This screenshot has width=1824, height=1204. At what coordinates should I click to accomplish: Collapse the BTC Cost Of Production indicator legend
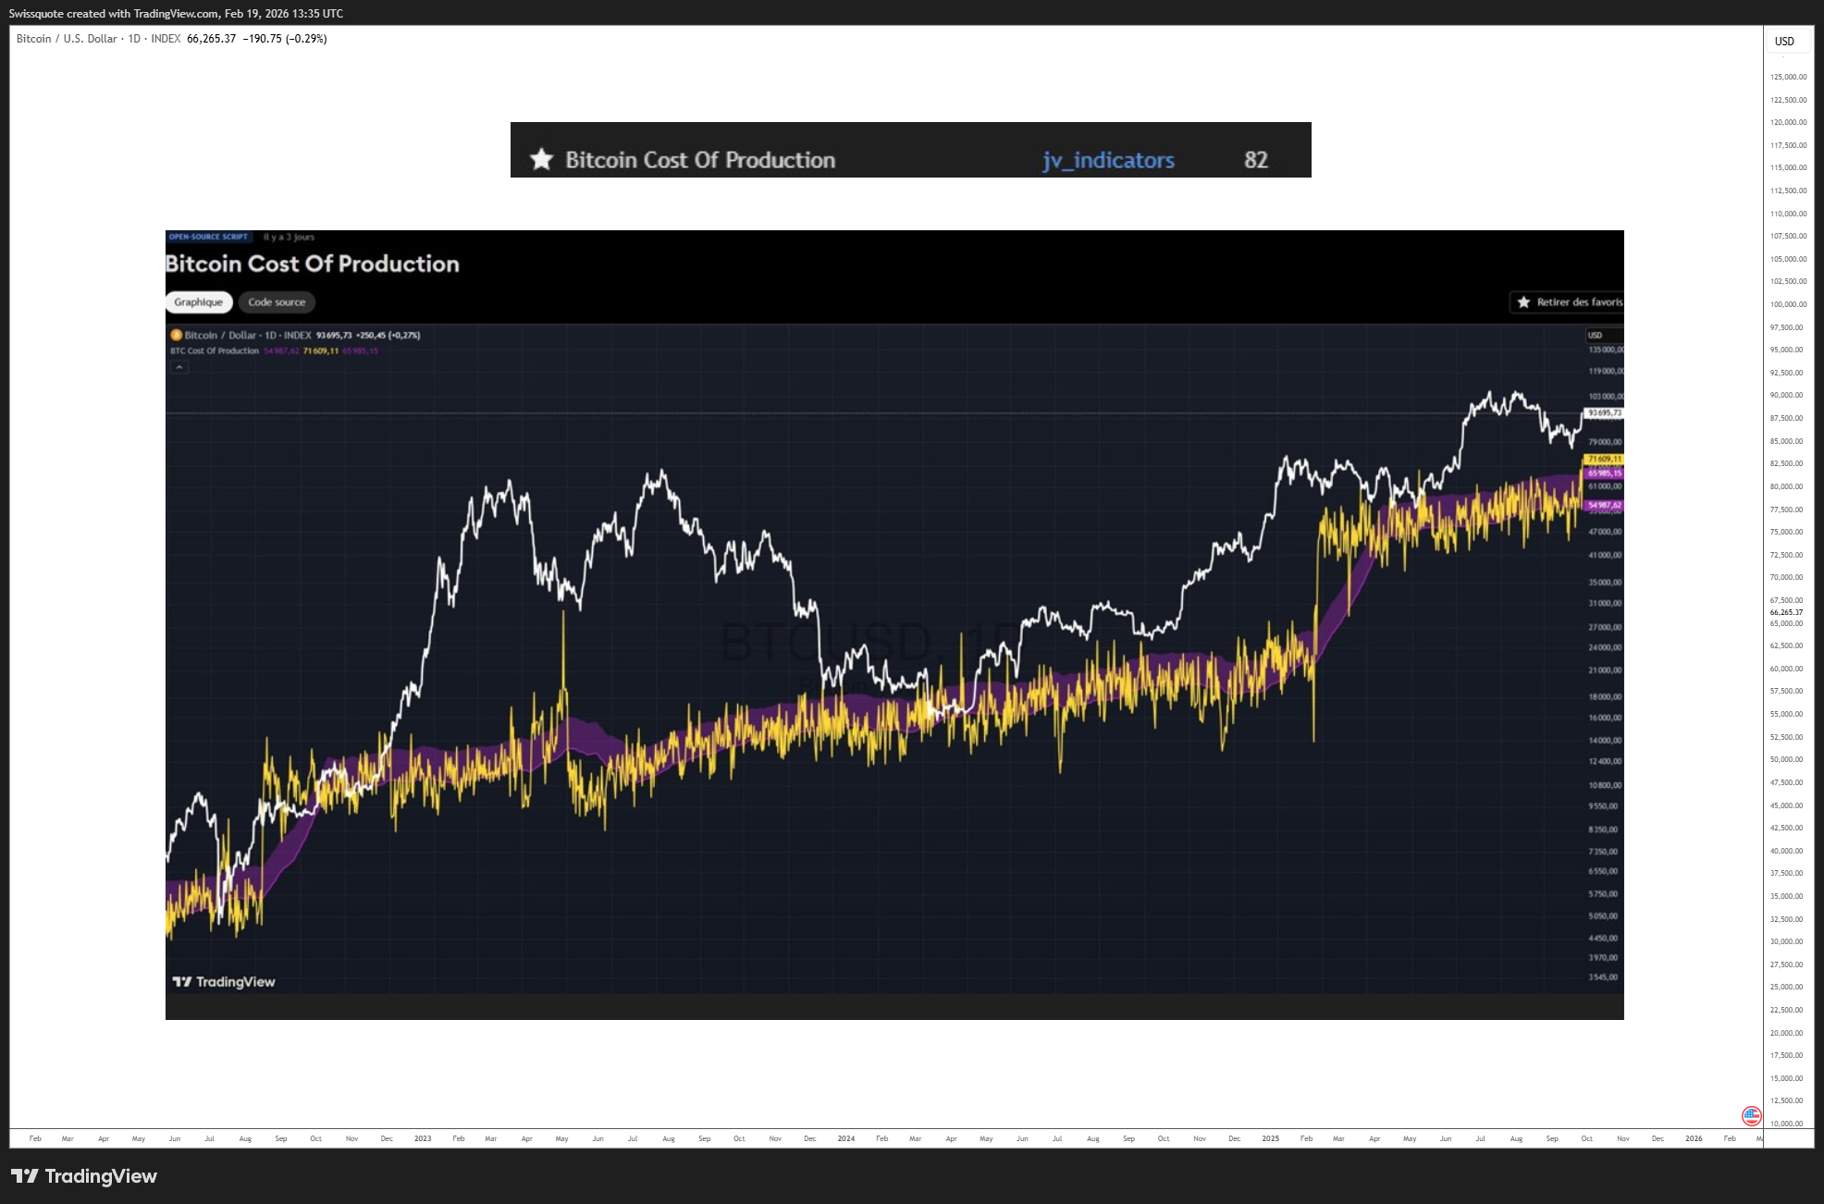coord(179,367)
